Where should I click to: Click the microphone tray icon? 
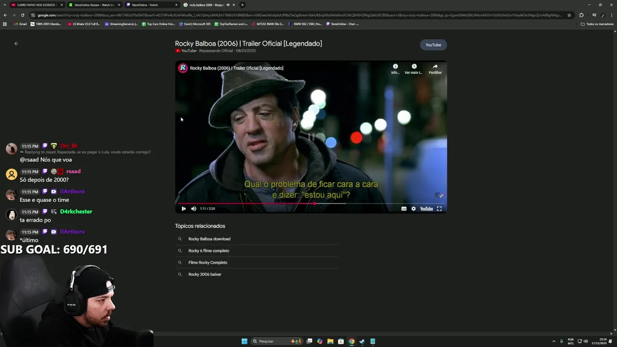pos(562,341)
